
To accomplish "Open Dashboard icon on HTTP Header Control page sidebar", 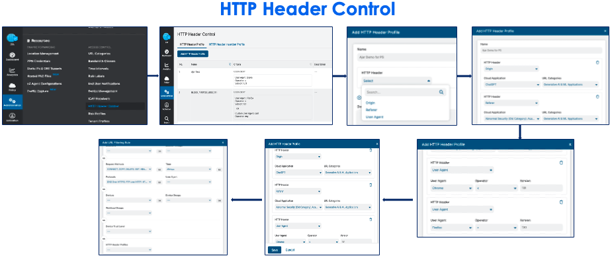I will pyautogui.click(x=167, y=52).
